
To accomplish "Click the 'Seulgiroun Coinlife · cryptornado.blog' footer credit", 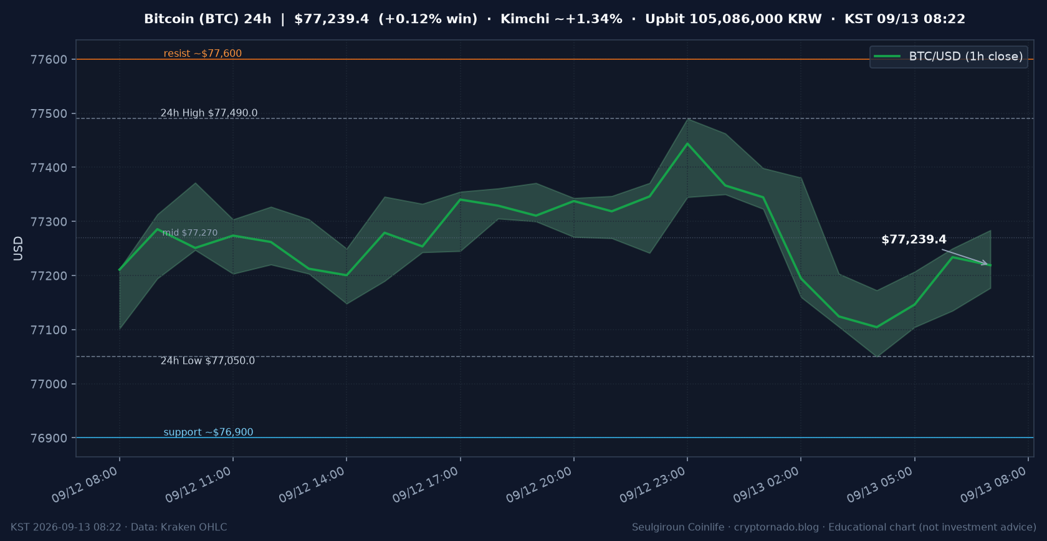I will pos(725,527).
